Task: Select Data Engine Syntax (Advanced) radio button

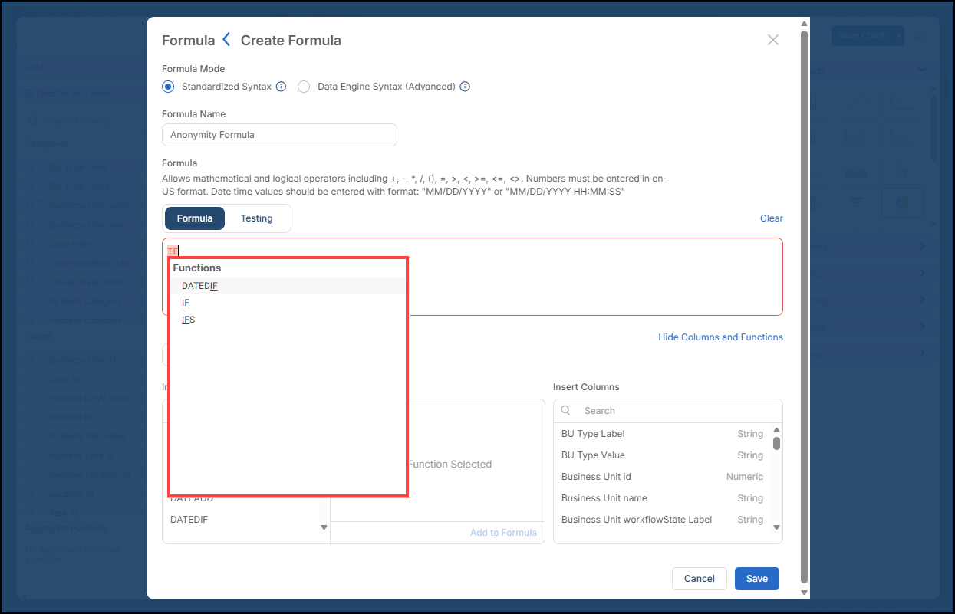Action: [304, 87]
